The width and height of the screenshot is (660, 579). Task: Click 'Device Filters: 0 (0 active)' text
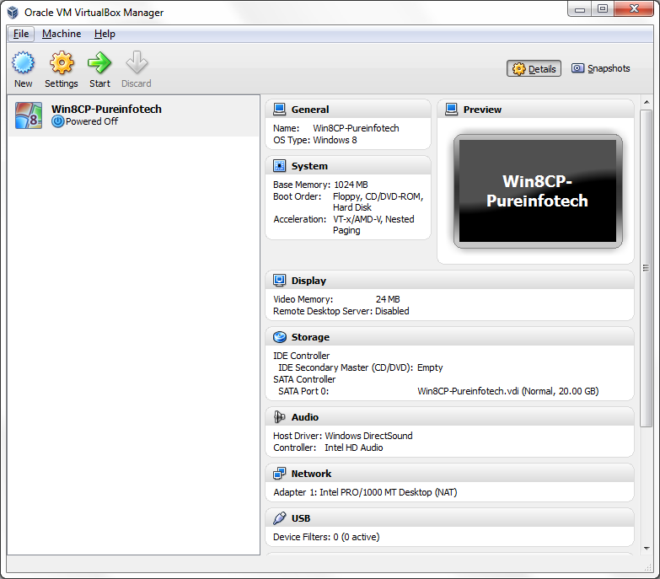(326, 537)
